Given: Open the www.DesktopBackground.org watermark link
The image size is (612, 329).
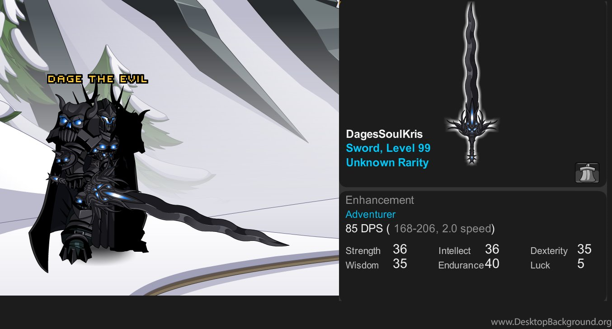Looking at the screenshot, I should pyautogui.click(x=551, y=322).
